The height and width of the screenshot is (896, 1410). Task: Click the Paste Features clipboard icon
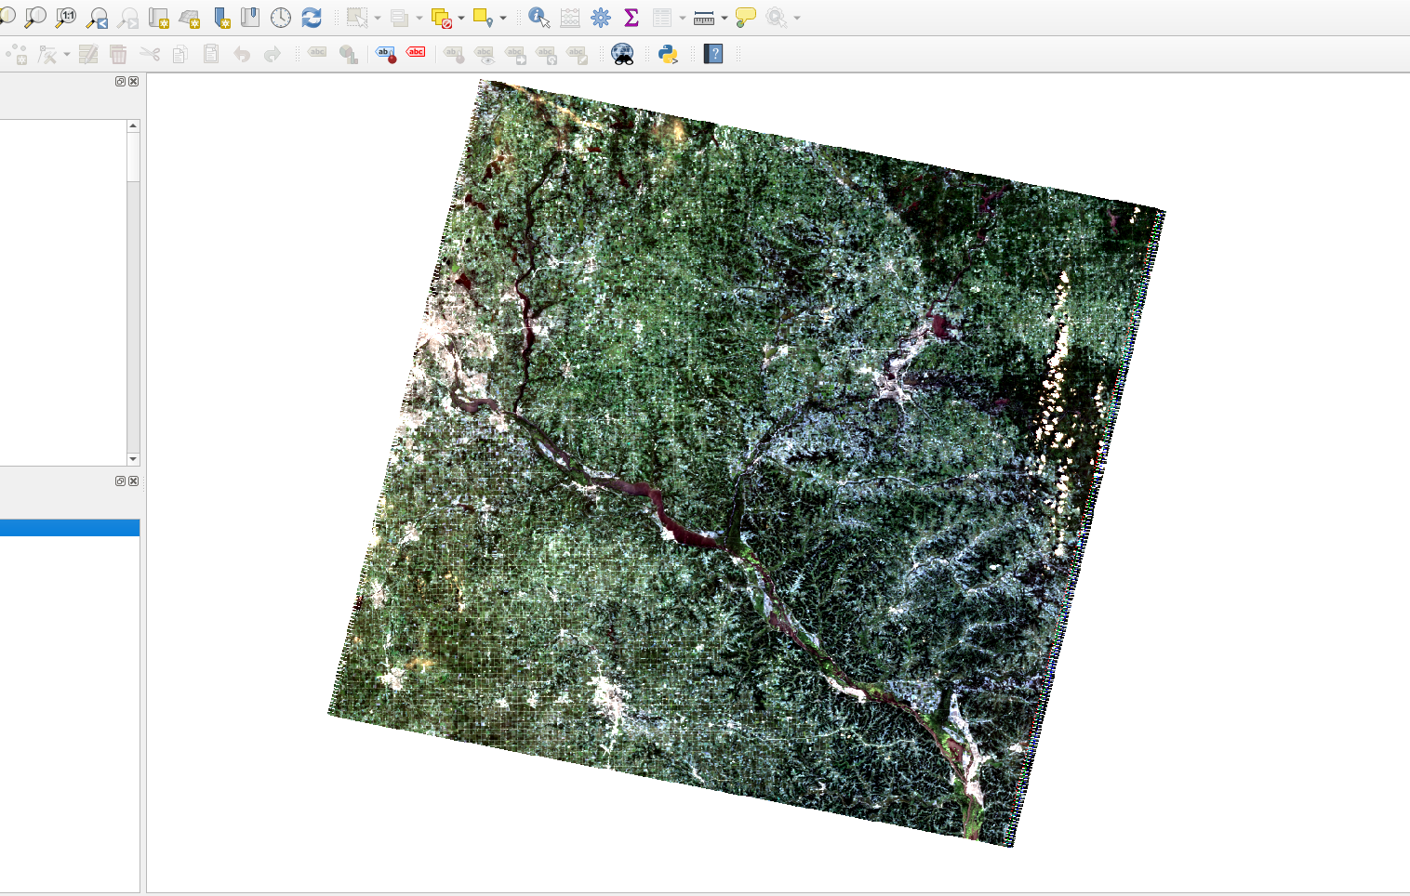pyautogui.click(x=211, y=54)
